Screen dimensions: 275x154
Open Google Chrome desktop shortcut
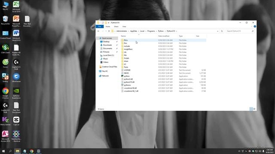(5, 93)
